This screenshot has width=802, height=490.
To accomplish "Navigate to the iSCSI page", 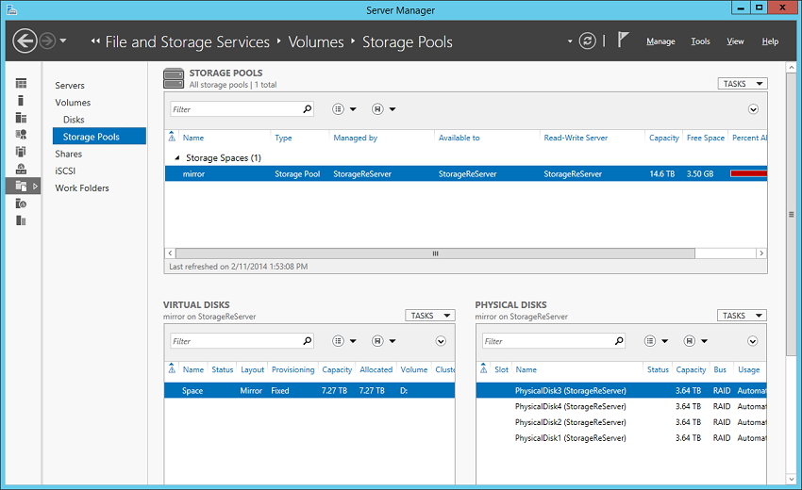I will pyautogui.click(x=65, y=171).
